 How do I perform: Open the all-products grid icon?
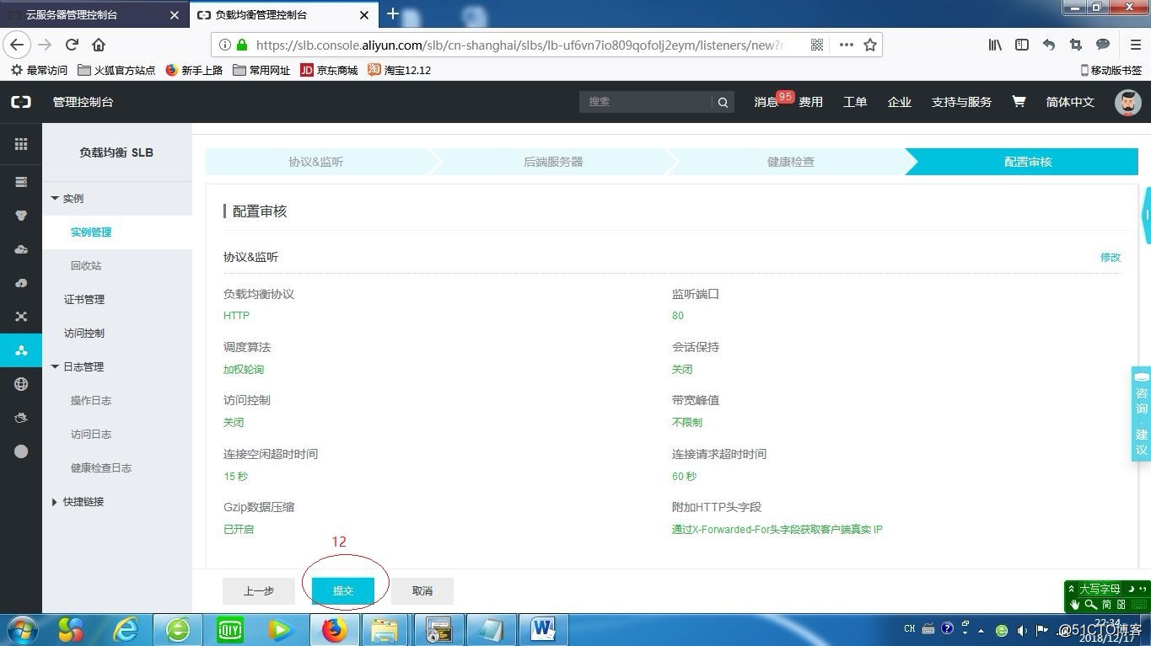point(21,145)
